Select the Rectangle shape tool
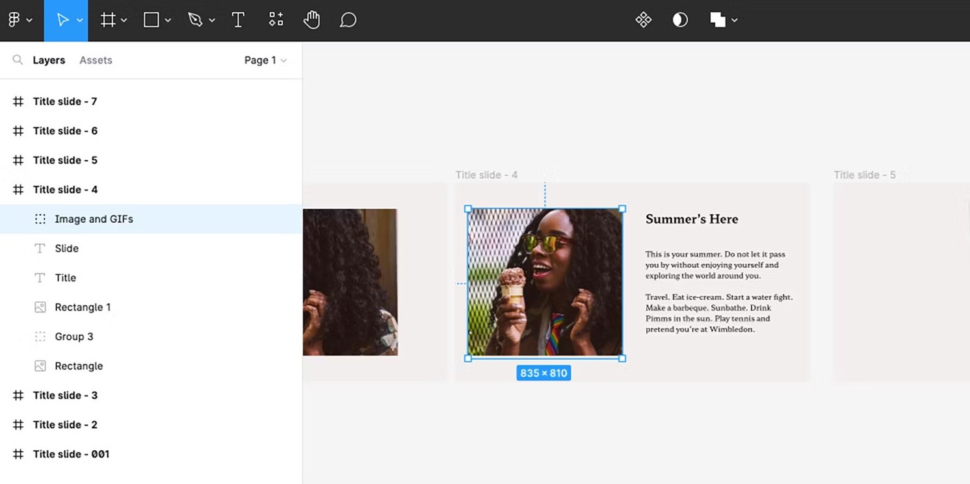Image resolution: width=970 pixels, height=484 pixels. [x=151, y=20]
